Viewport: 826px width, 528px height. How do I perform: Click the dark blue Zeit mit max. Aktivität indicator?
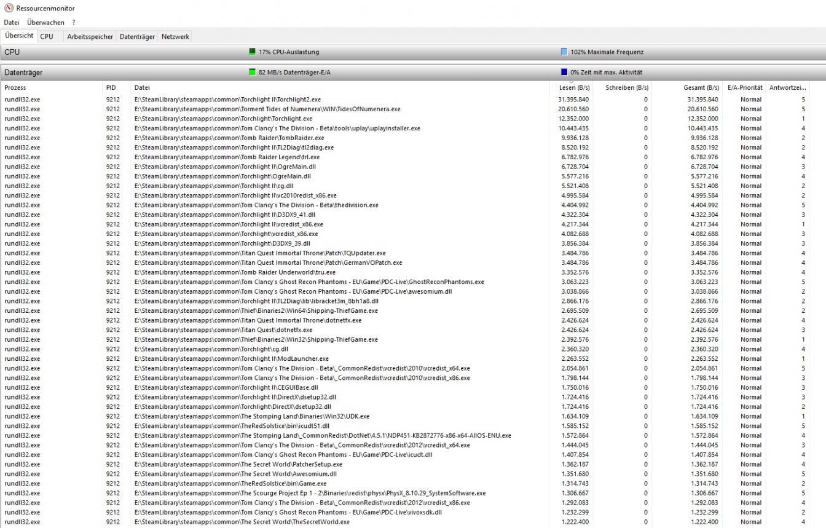point(564,73)
